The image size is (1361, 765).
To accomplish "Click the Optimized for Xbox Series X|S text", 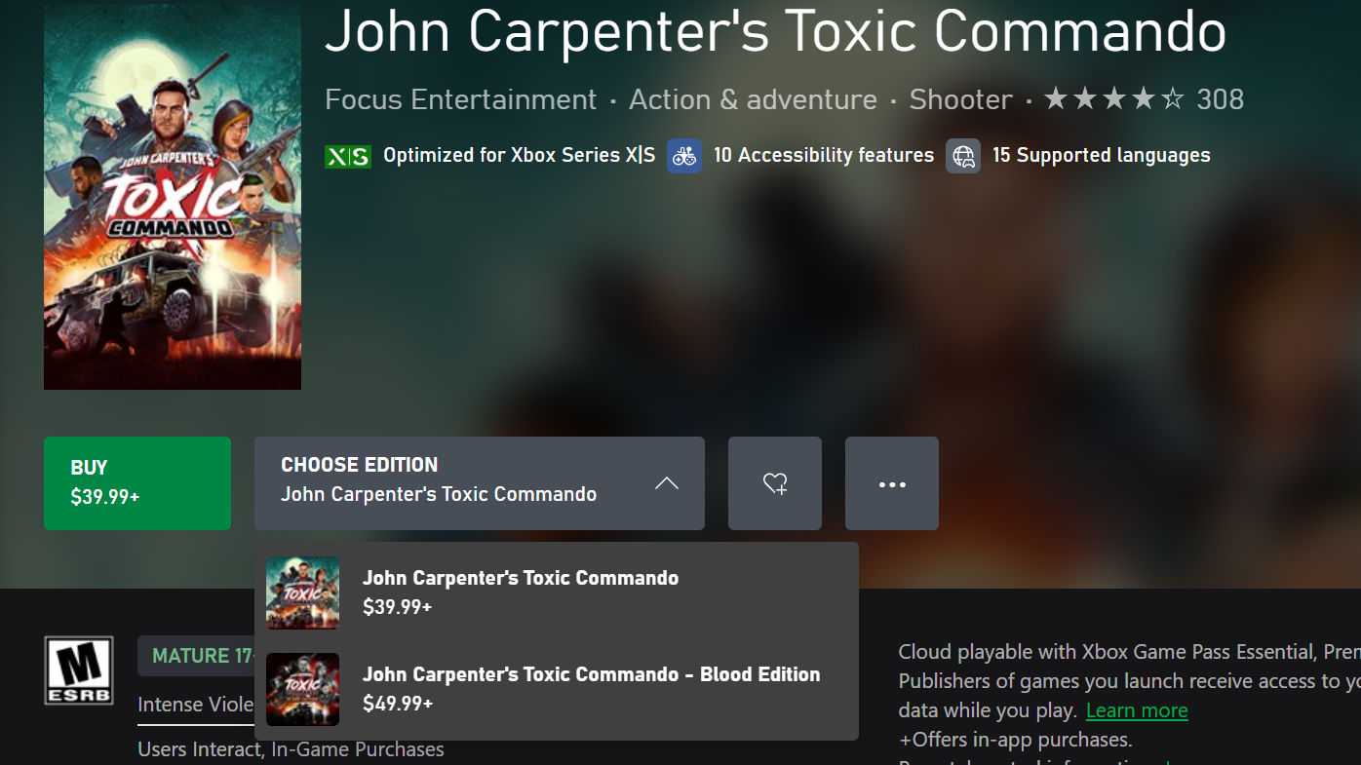I will (519, 155).
